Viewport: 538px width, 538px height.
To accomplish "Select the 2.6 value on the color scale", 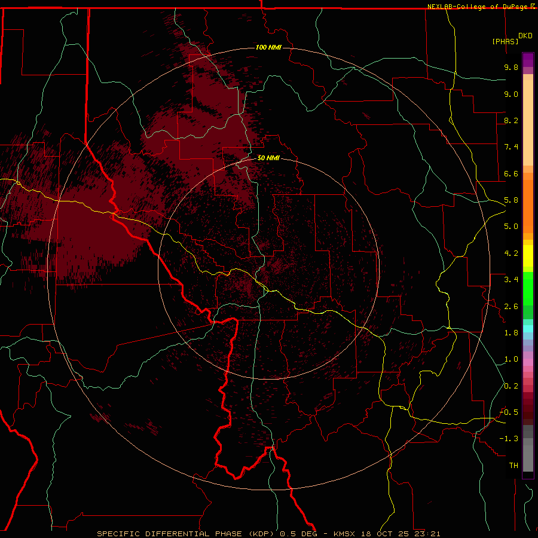I will pos(511,307).
